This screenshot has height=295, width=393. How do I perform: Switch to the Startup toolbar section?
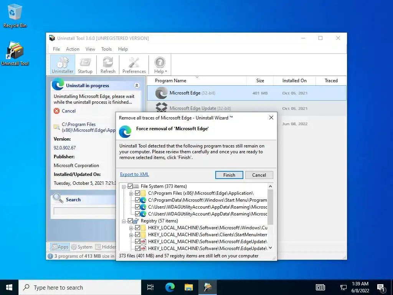point(85,65)
